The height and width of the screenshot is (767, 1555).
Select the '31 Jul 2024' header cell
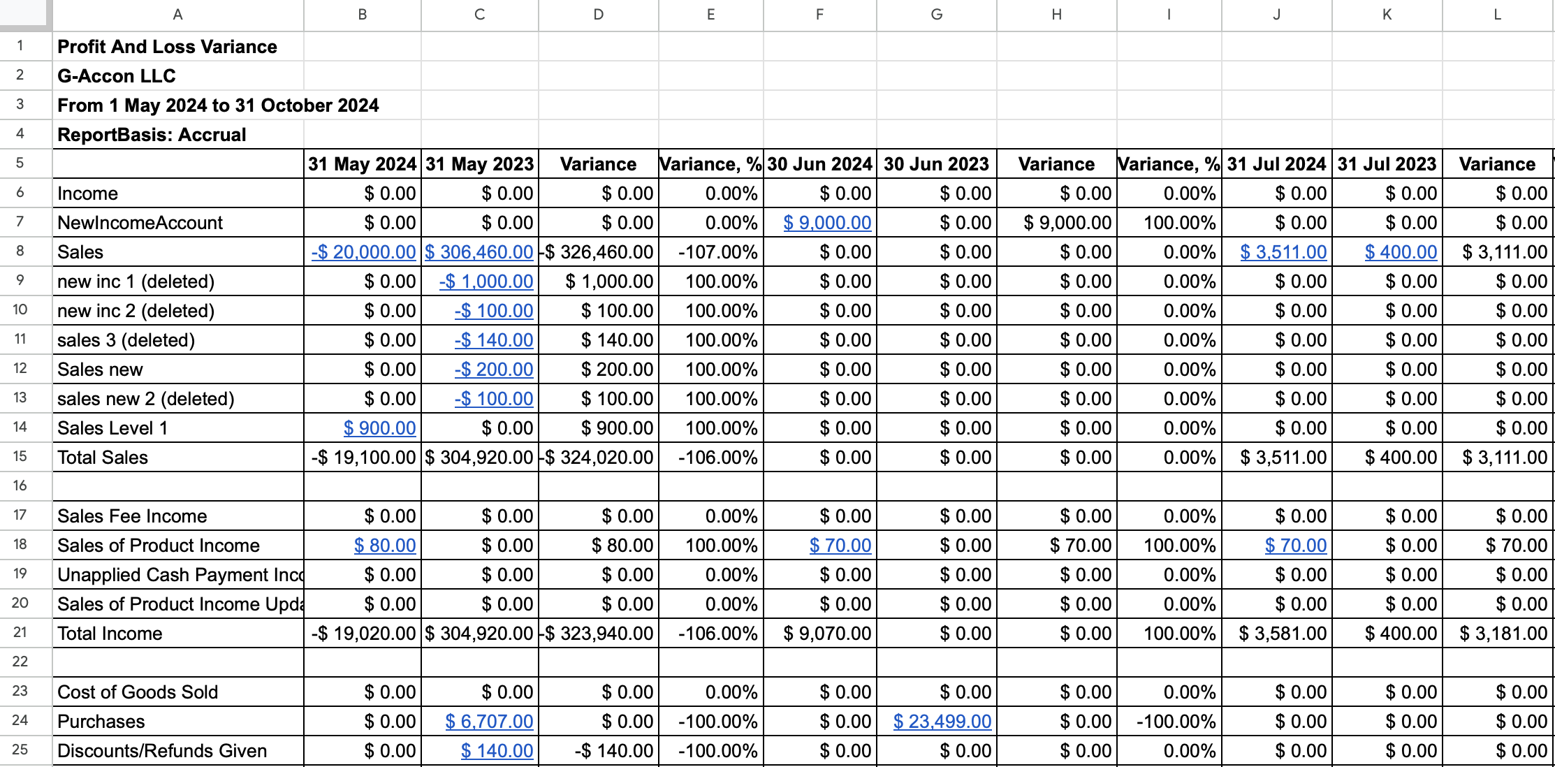click(1277, 163)
